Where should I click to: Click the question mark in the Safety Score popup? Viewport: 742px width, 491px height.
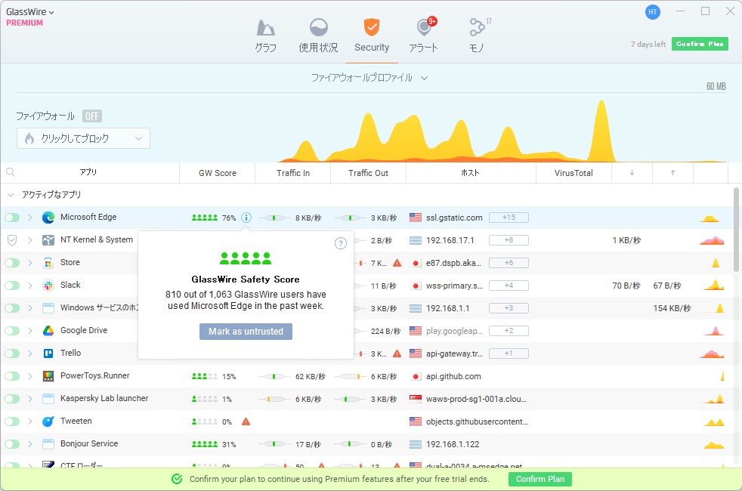pyautogui.click(x=341, y=243)
